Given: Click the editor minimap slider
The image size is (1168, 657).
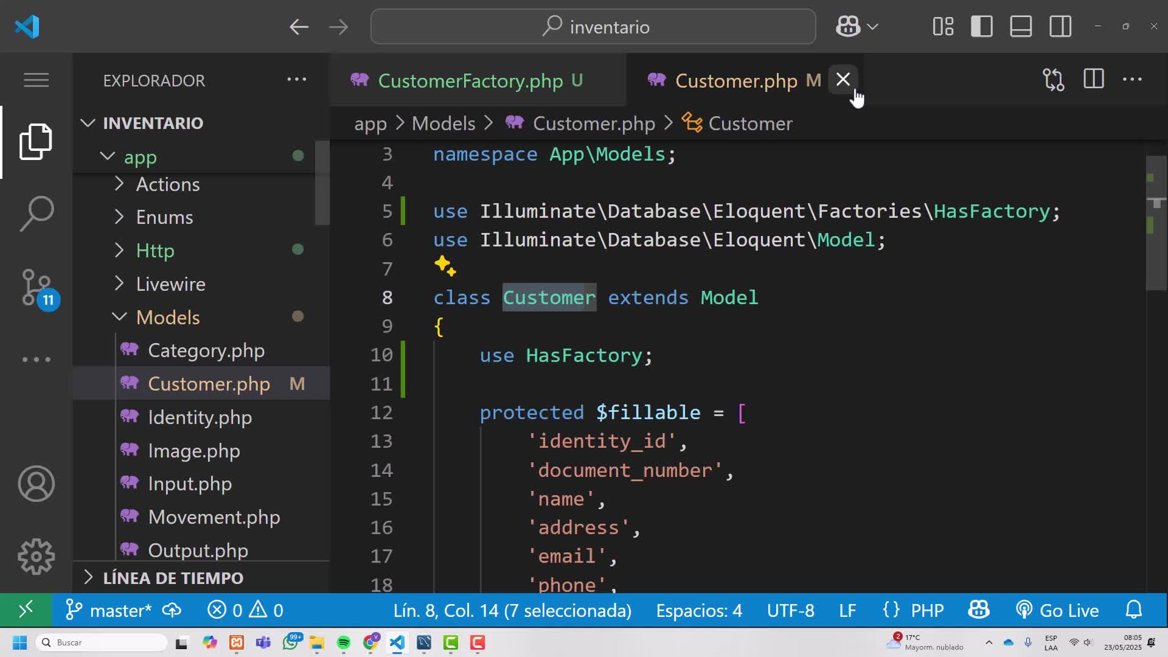Looking at the screenshot, I should click(x=1156, y=223).
